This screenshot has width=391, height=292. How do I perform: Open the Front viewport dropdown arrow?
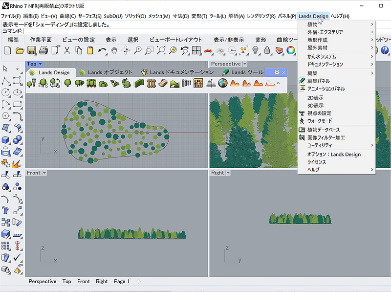tap(44, 173)
